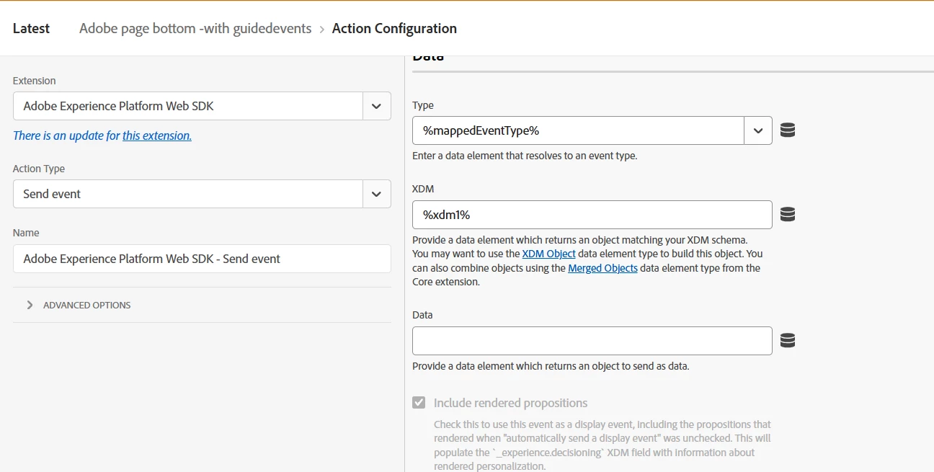Click the action Name text field
934x472 pixels.
[x=202, y=259]
